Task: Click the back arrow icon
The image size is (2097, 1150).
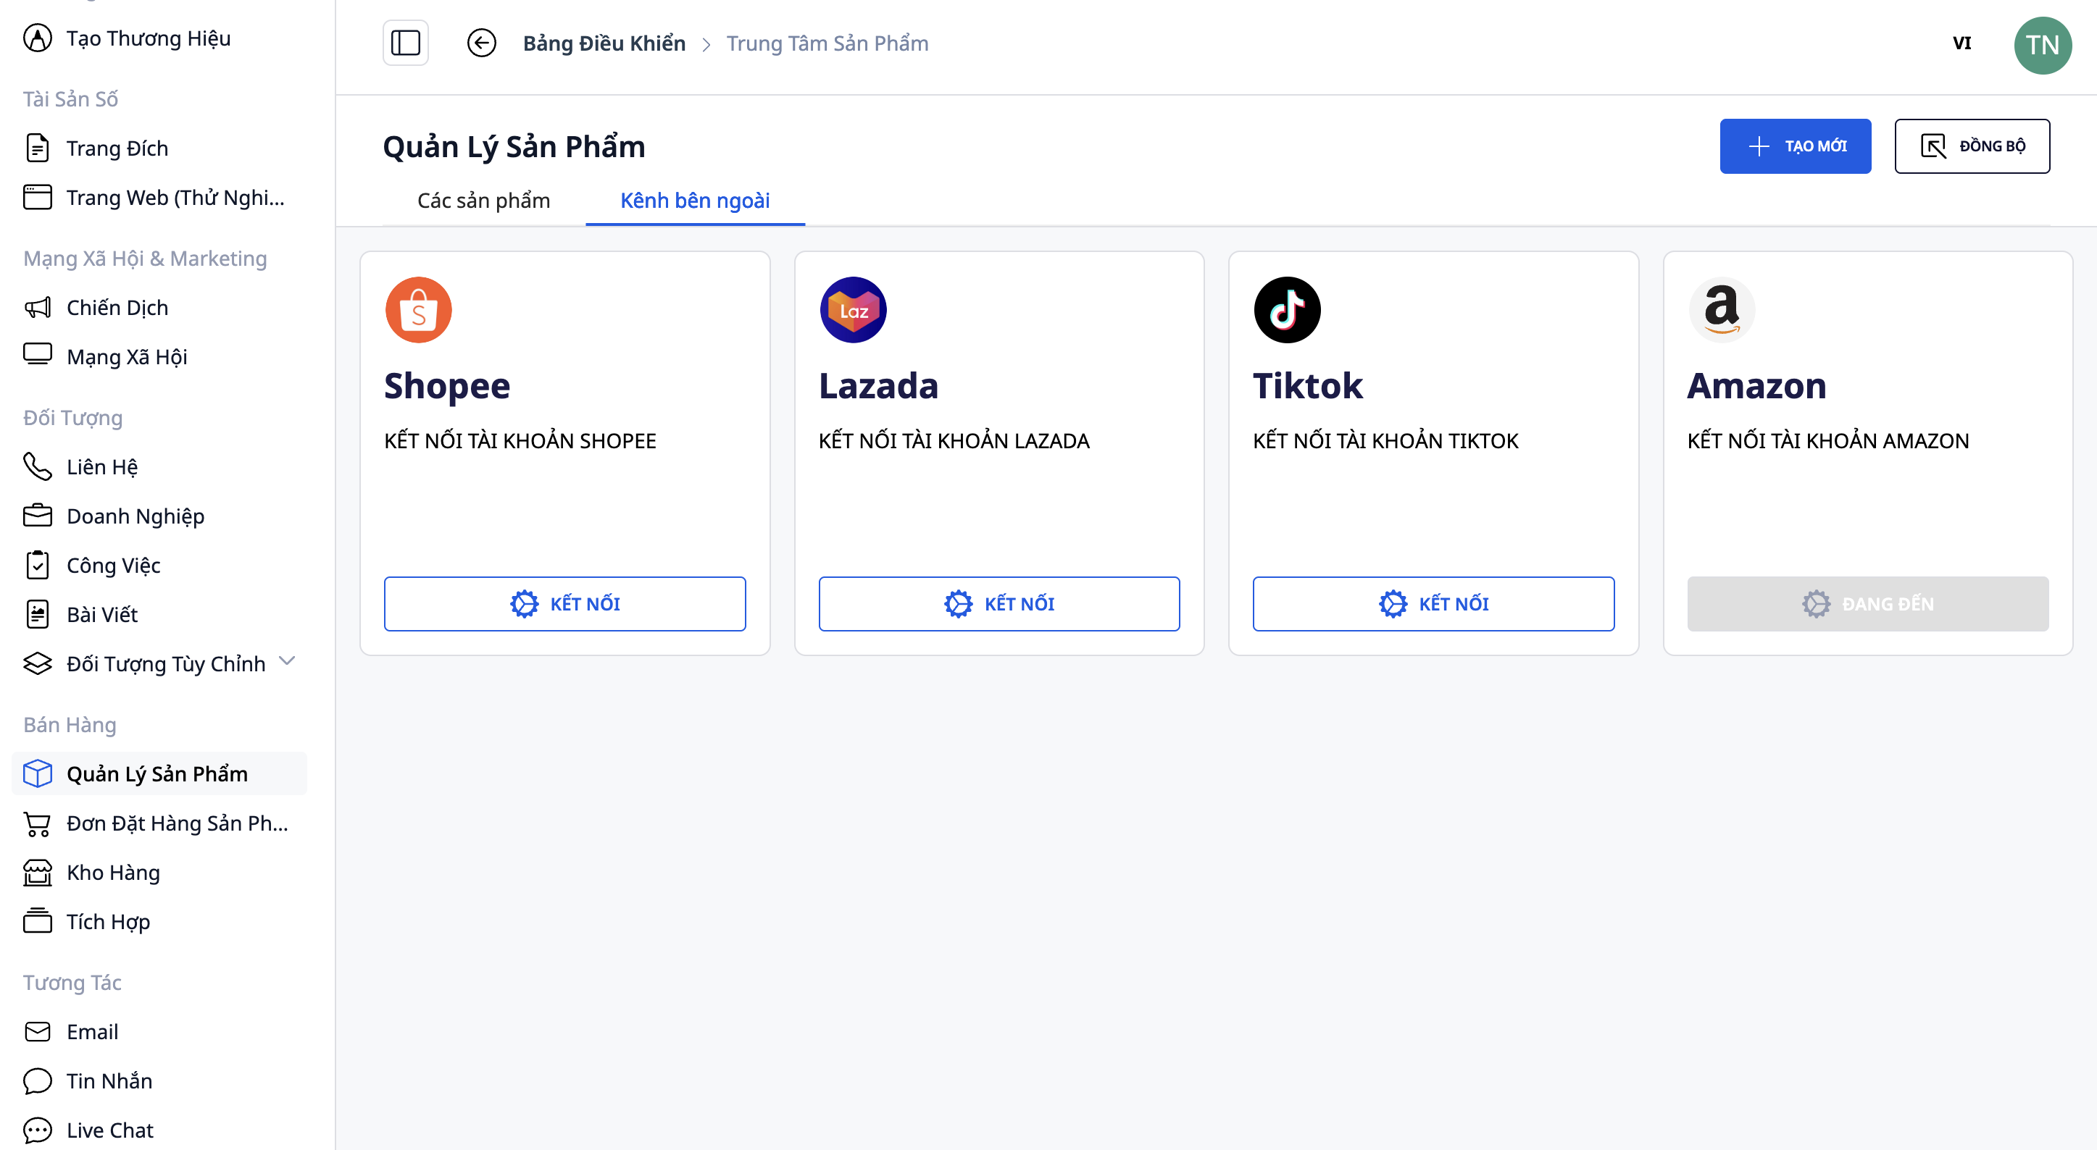Action: 481,43
